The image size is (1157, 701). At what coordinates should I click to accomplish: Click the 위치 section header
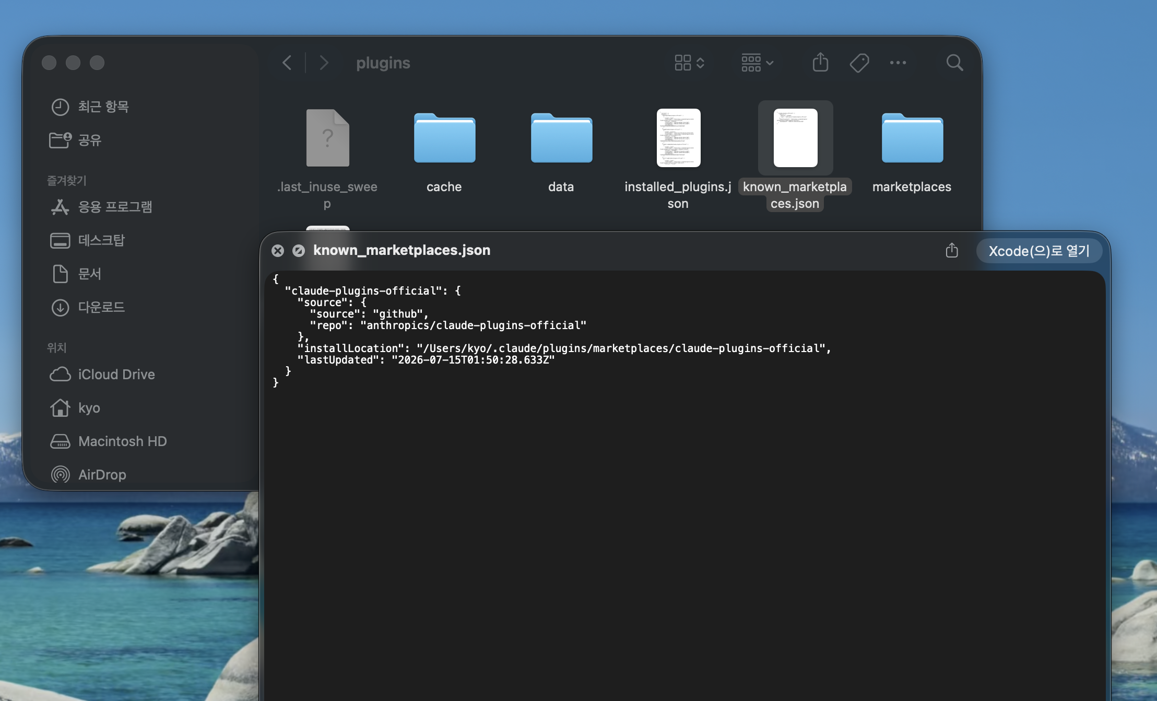(x=57, y=348)
